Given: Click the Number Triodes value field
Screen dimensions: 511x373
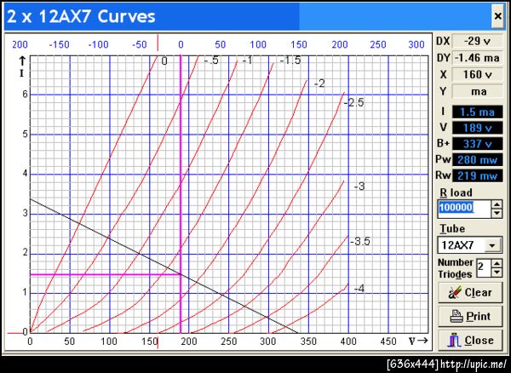Looking at the screenshot, I should (484, 267).
